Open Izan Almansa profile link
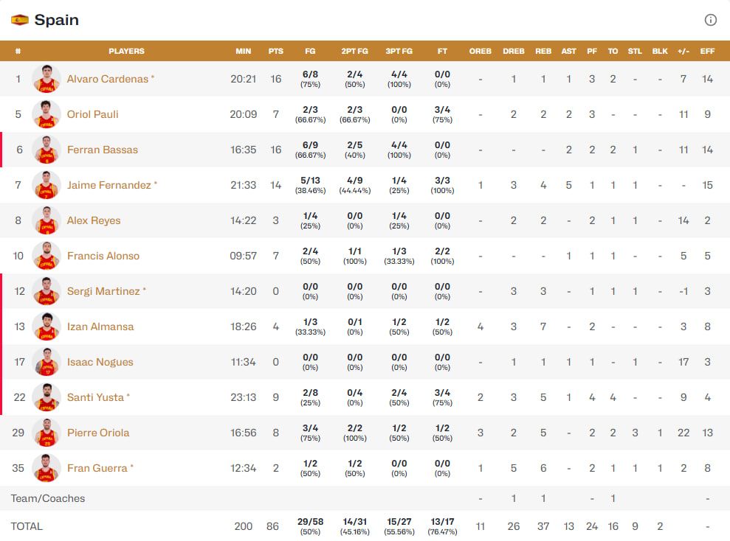The height and width of the screenshot is (541, 730). pos(100,327)
